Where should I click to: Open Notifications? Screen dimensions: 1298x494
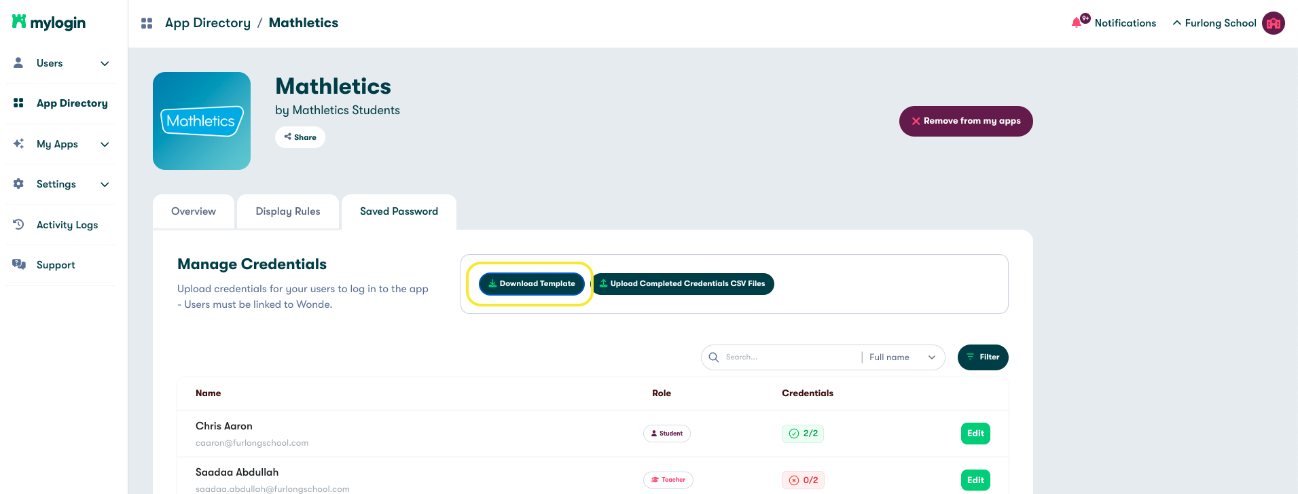coord(1113,22)
